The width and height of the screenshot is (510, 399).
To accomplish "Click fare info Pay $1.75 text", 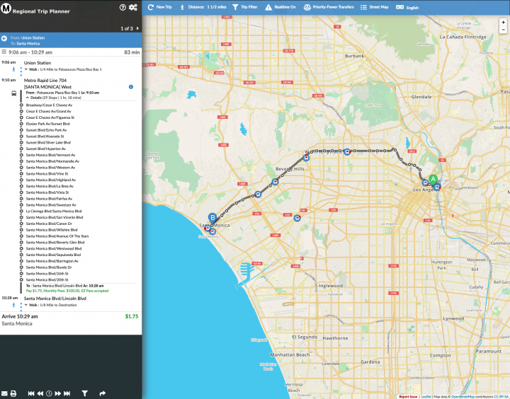I will [x=67, y=291].
